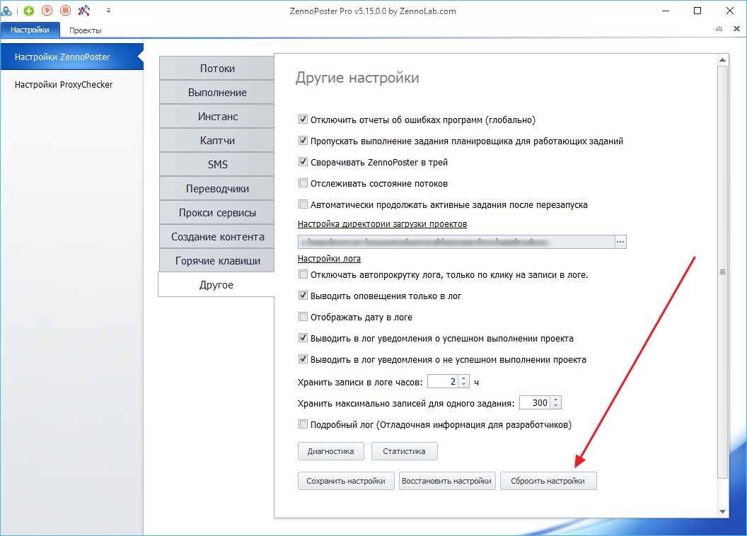Click Сохранить настройки button

[346, 481]
